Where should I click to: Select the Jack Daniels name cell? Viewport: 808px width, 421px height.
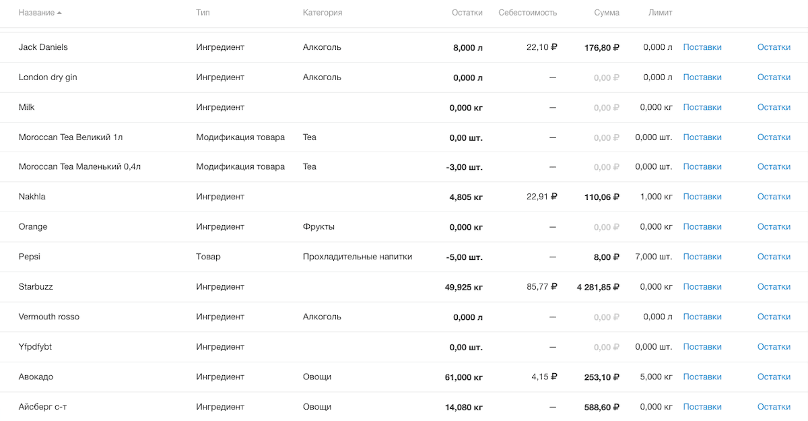point(43,47)
